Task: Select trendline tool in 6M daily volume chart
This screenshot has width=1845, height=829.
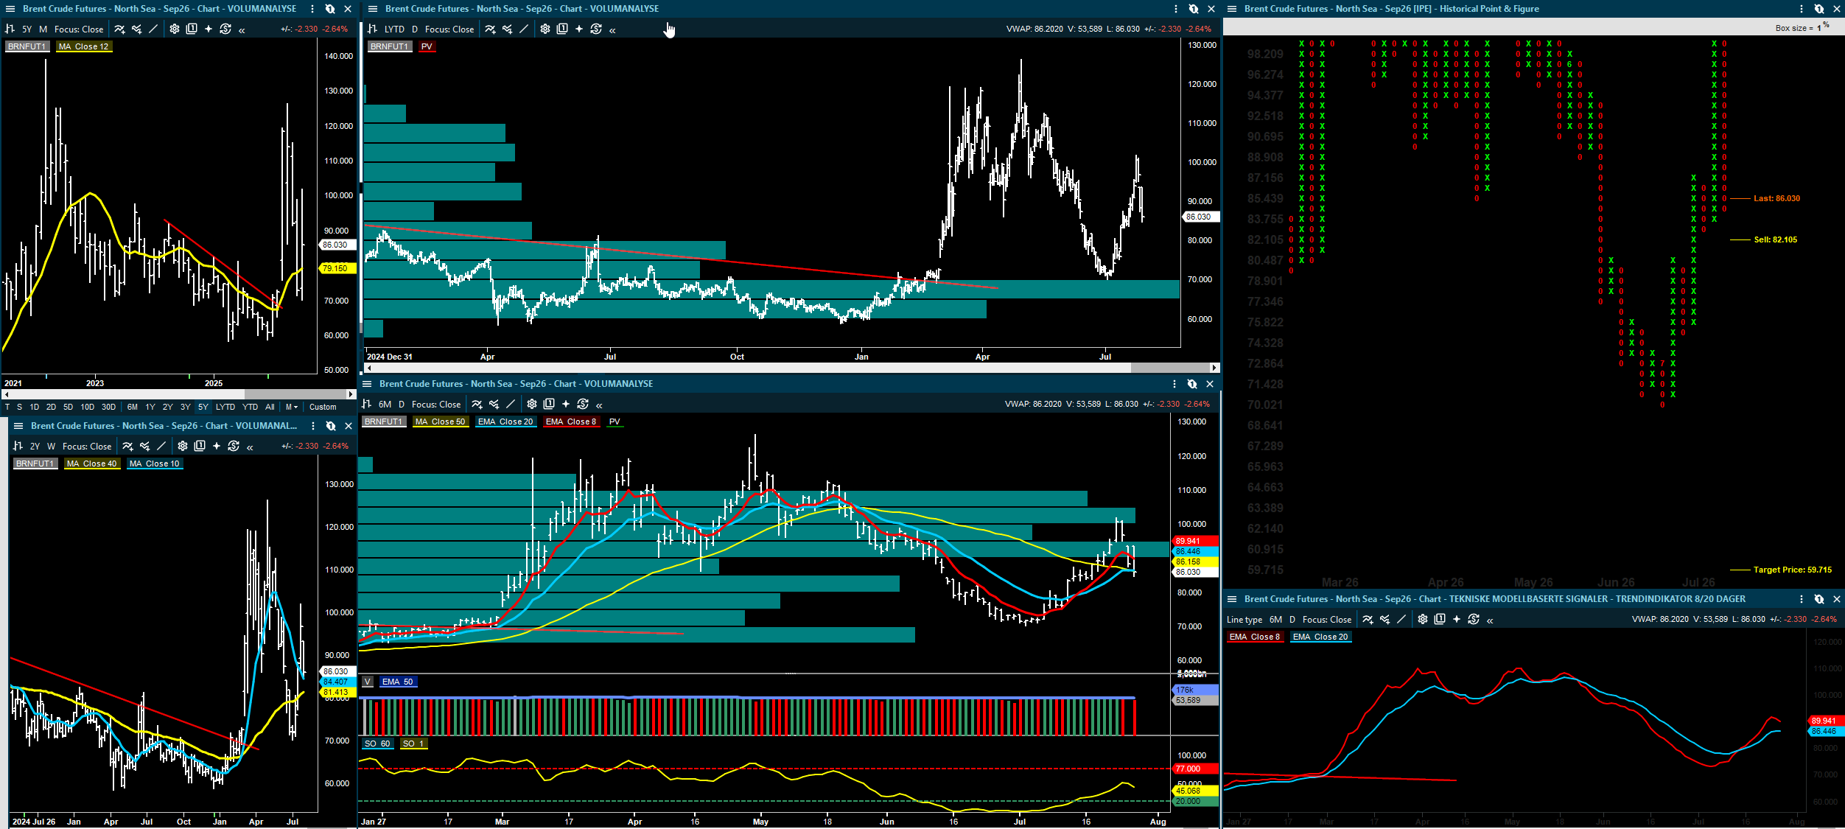Action: coord(511,405)
